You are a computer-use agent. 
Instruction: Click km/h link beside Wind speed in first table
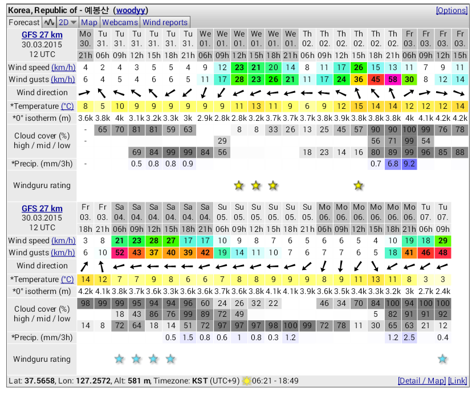[x=63, y=67]
